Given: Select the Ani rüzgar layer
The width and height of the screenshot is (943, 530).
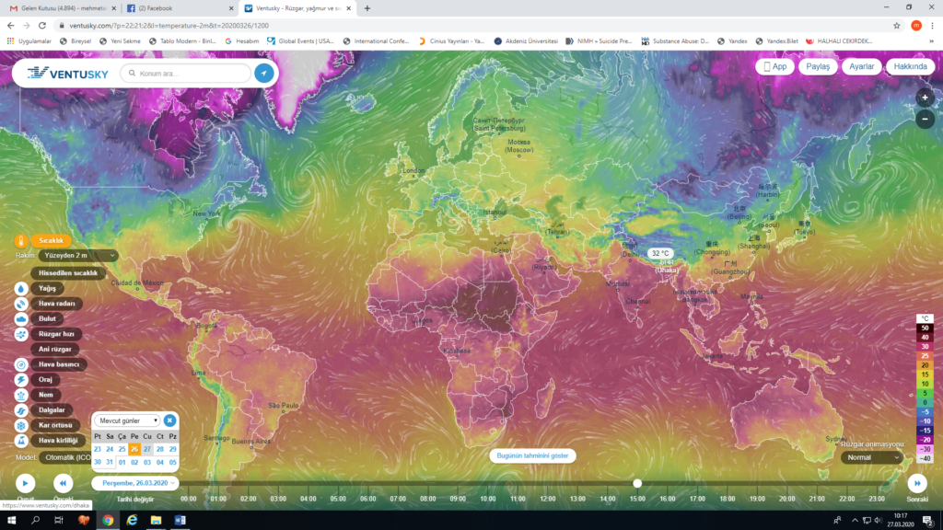Looking at the screenshot, I should [x=54, y=349].
